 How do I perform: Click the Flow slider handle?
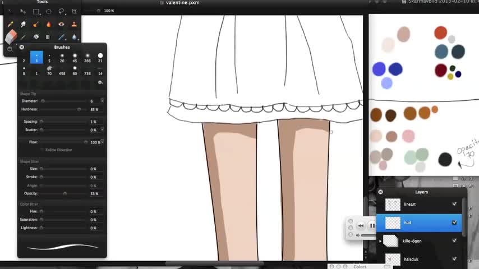point(86,142)
